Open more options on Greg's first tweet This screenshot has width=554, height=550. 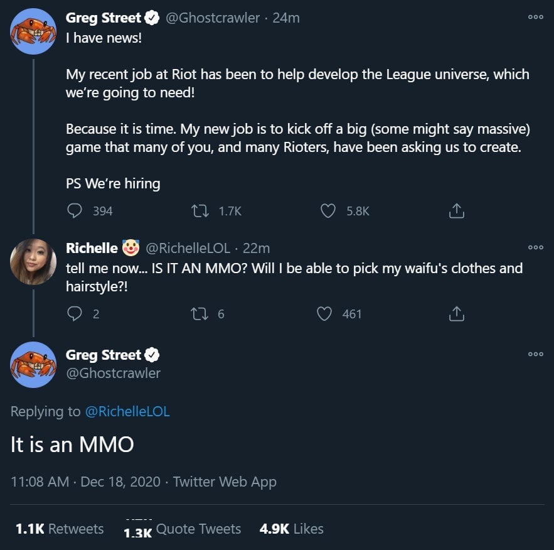click(x=535, y=18)
